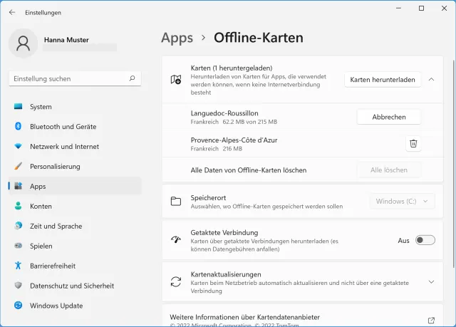The height and width of the screenshot is (327, 456).
Task: Open the Bluetooth und Geräte section
Action: pyautogui.click(x=64, y=127)
